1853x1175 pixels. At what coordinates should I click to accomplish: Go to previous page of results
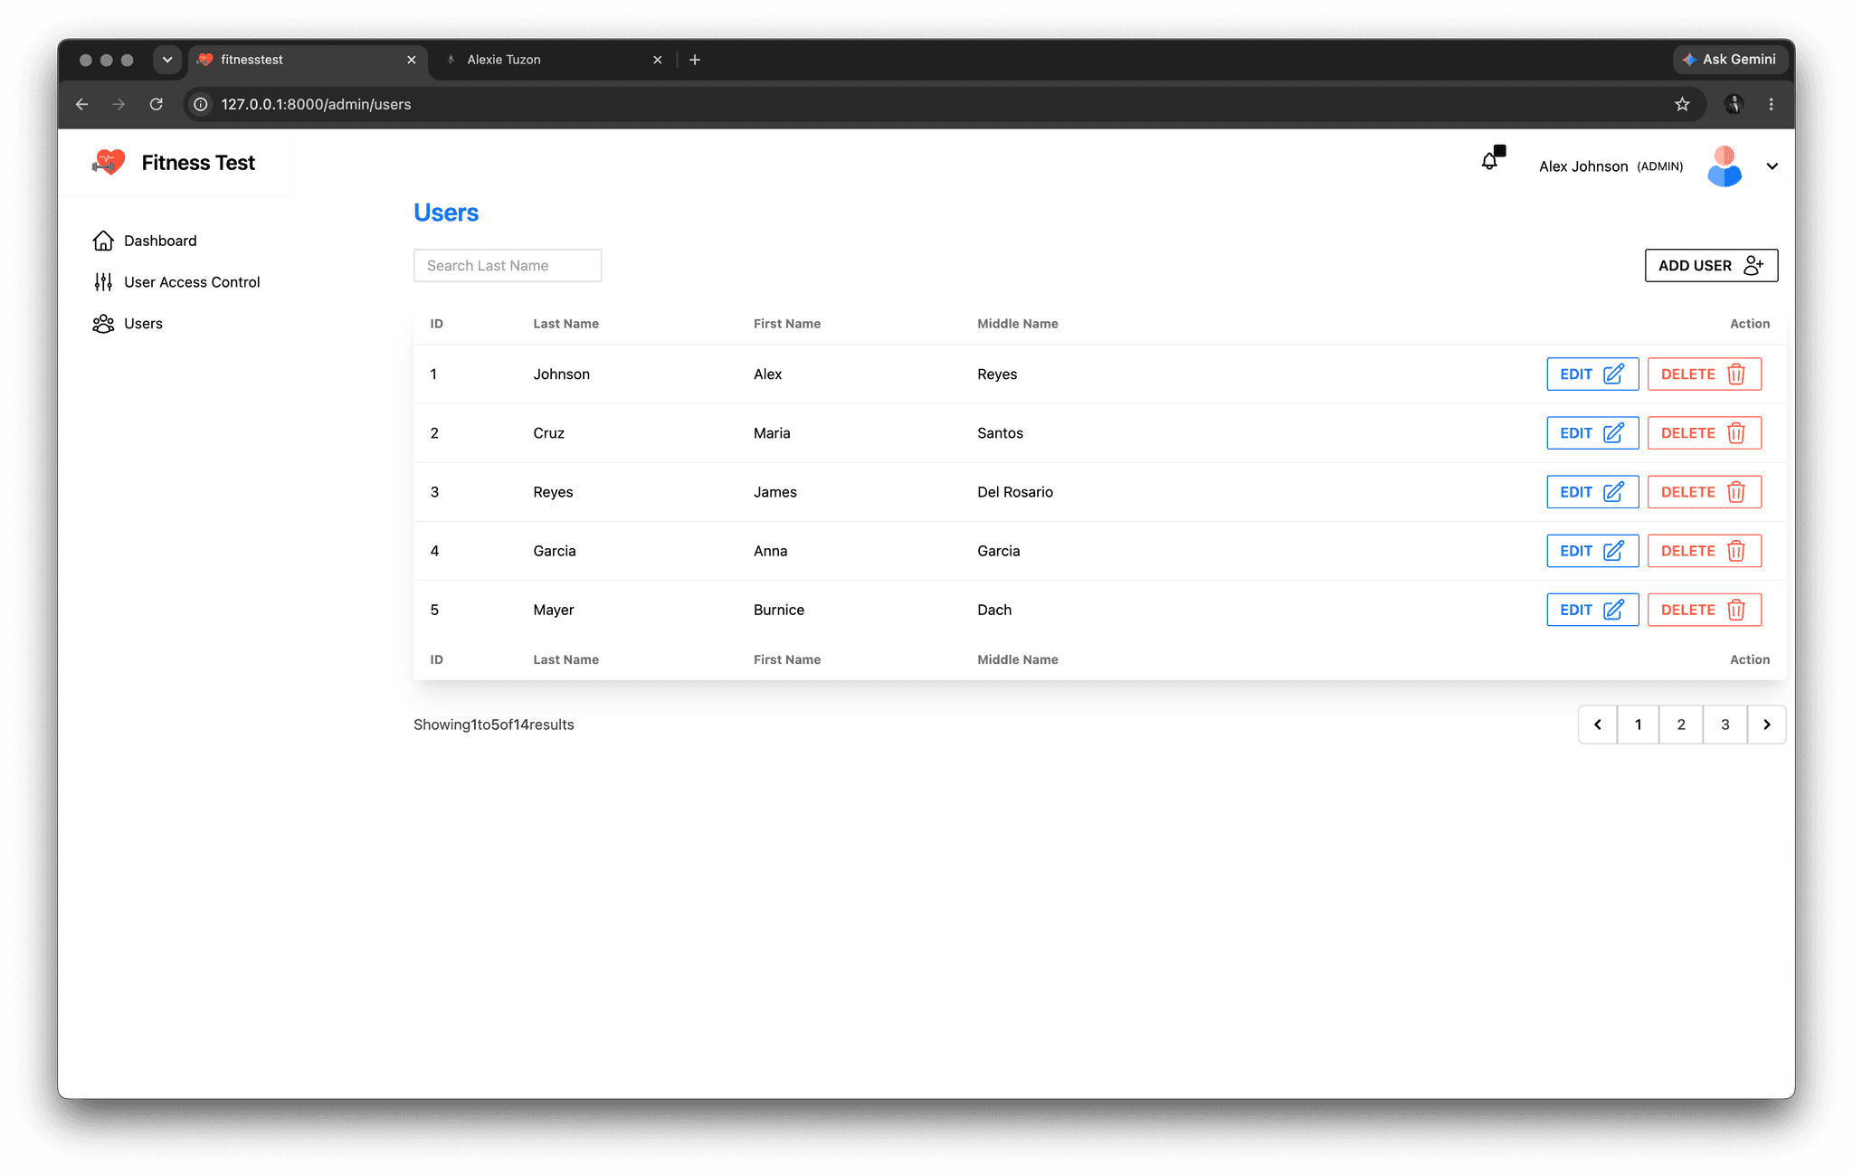click(x=1598, y=725)
